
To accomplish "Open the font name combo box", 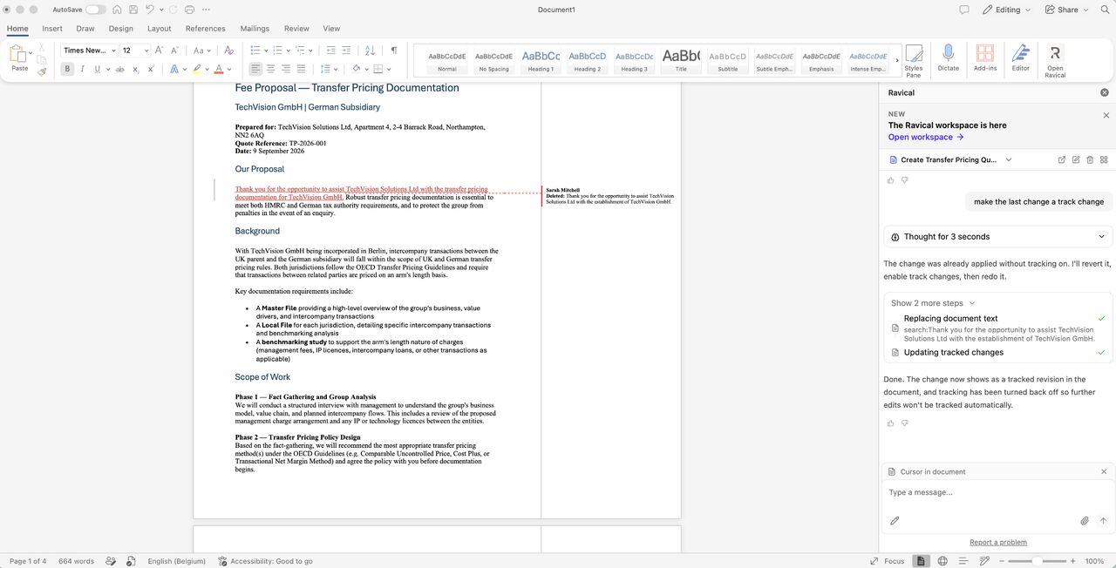I will tap(88, 51).
